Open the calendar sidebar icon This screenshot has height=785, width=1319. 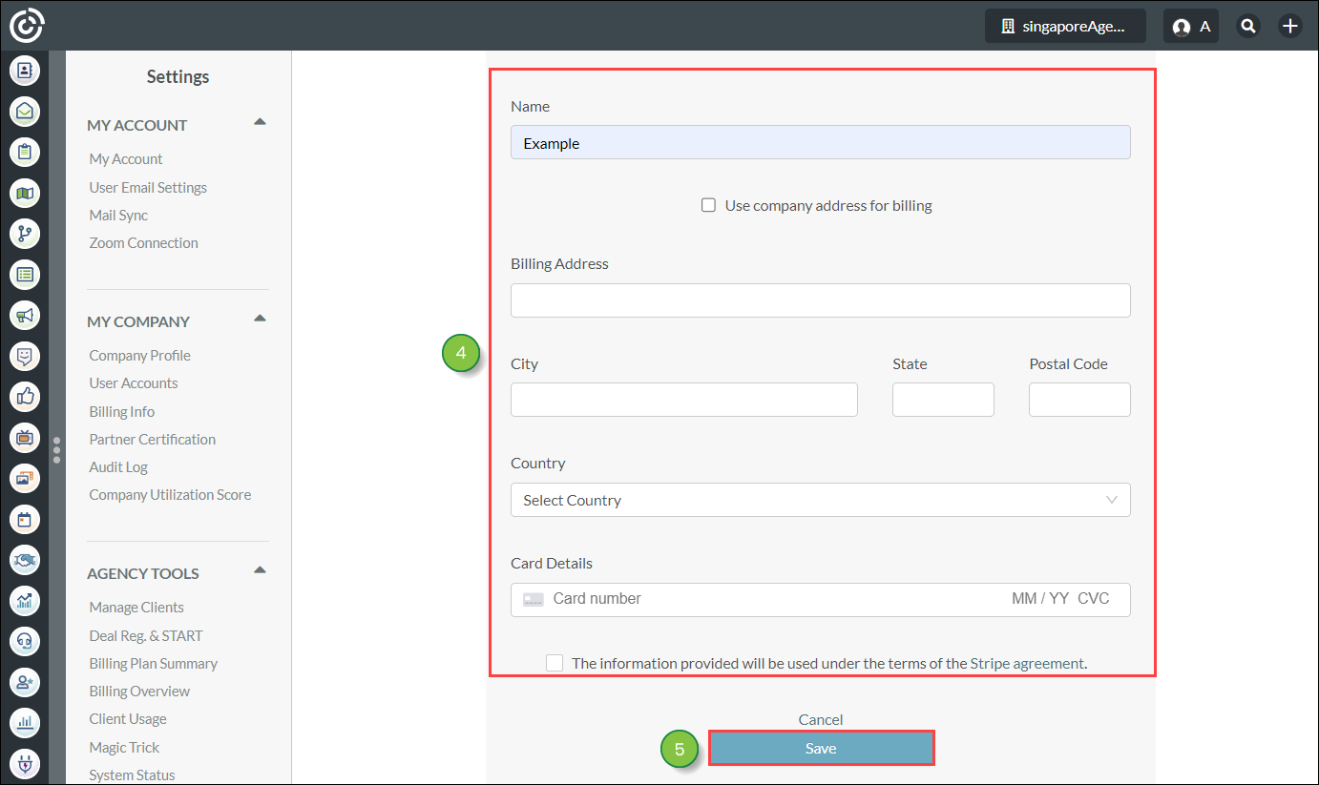[25, 519]
